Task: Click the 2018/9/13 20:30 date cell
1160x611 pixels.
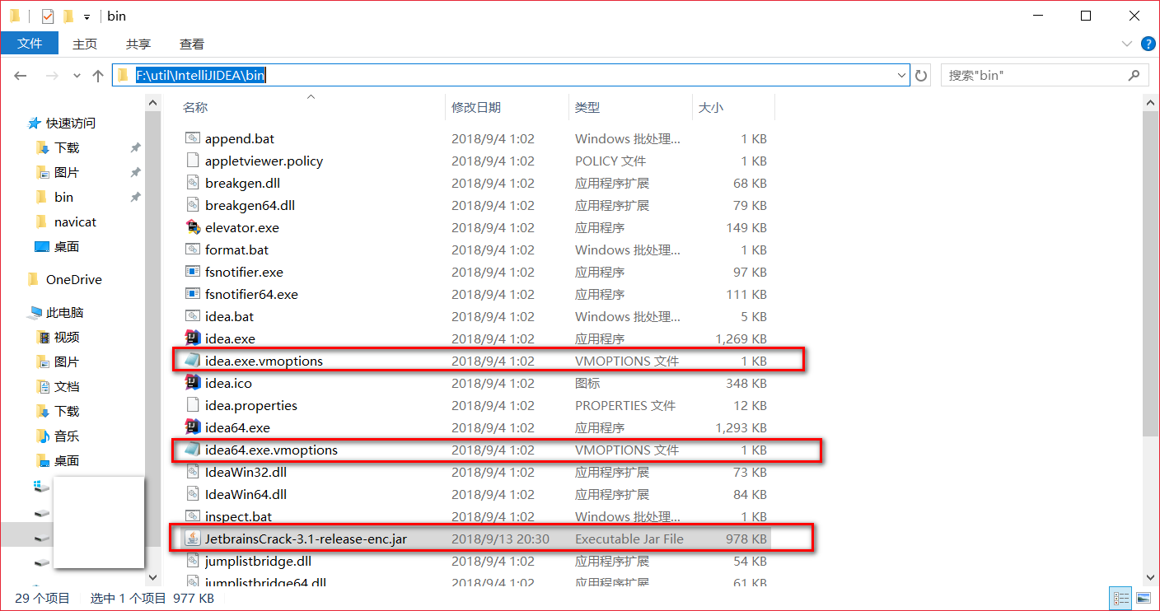Action: pos(500,539)
